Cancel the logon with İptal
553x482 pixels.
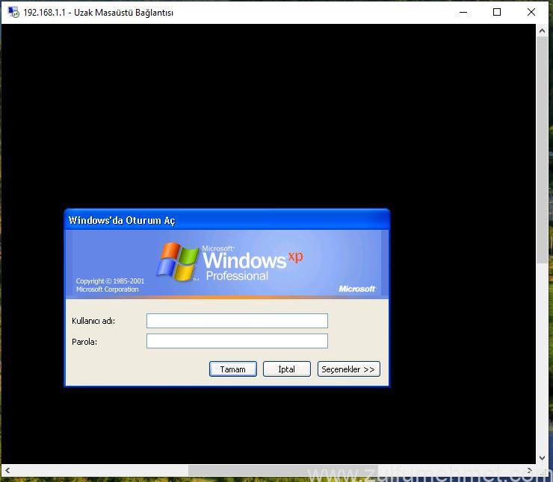[287, 369]
